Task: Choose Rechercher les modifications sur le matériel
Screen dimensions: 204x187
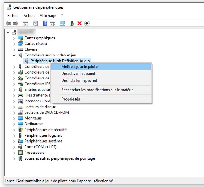Action: coord(98,90)
